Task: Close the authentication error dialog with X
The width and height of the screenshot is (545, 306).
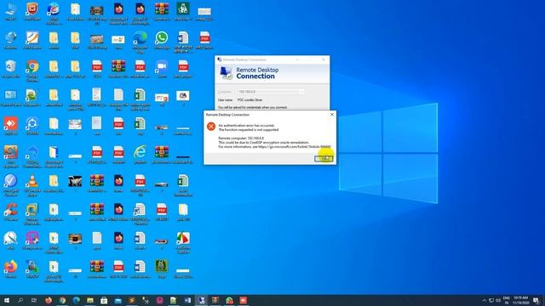Action: 332,115
